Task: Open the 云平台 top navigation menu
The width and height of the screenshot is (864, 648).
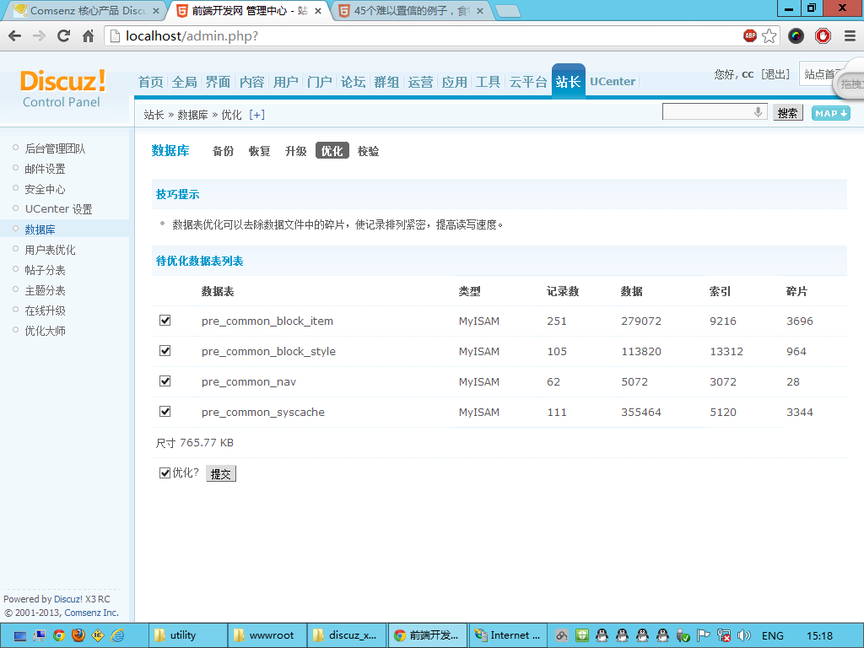Action: [x=528, y=82]
